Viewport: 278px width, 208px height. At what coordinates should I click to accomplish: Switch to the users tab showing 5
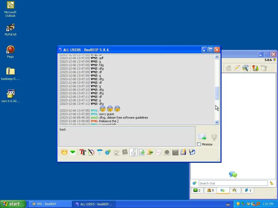pos(210,190)
